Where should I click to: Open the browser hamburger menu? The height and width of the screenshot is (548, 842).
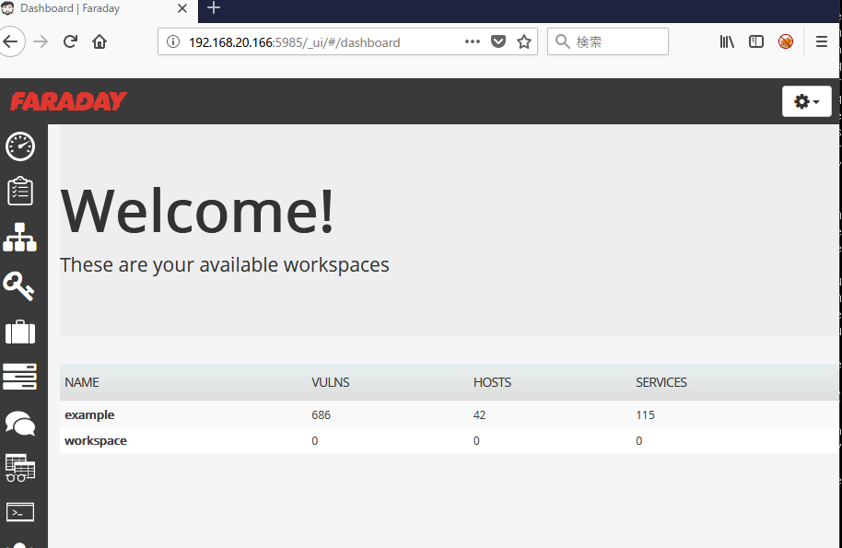pos(822,41)
